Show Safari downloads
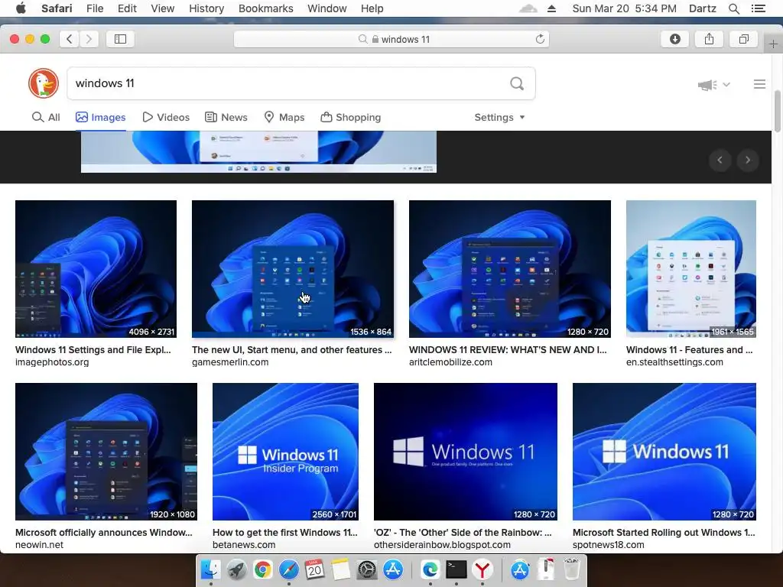This screenshot has width=783, height=587. click(674, 39)
